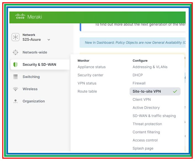This screenshot has width=195, height=162.
Task: Click the Wireless wifi icon
Action: [x=16, y=89]
